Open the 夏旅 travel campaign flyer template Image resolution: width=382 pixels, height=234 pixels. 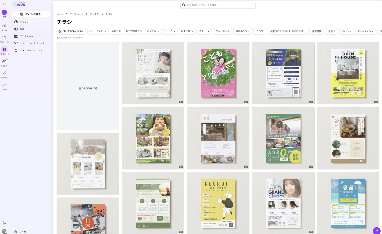click(348, 203)
